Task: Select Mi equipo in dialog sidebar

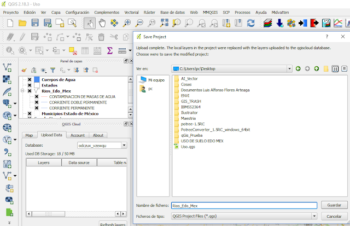Action: point(151,80)
